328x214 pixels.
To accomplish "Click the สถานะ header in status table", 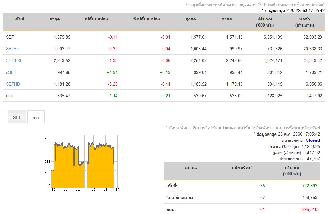I will click(x=191, y=167).
